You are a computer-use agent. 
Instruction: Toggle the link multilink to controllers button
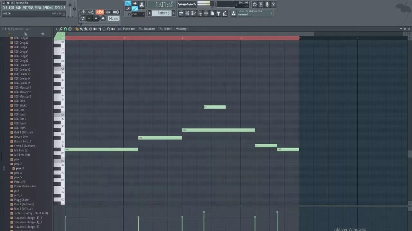tap(135, 8)
